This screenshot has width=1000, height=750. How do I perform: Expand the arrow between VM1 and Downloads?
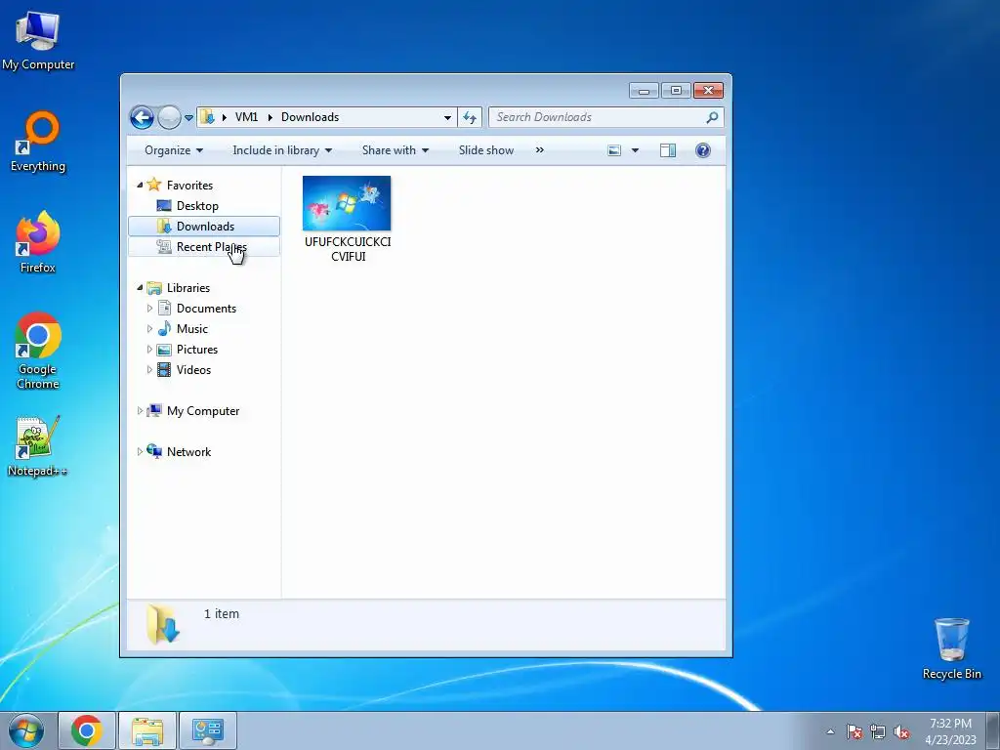[270, 117]
